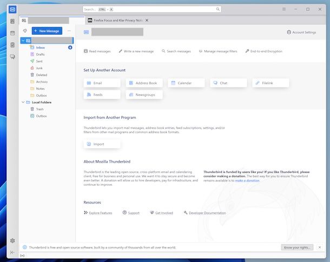The height and width of the screenshot is (262, 330).
Task: Collapse the spaces toolbar
Action: (12, 252)
